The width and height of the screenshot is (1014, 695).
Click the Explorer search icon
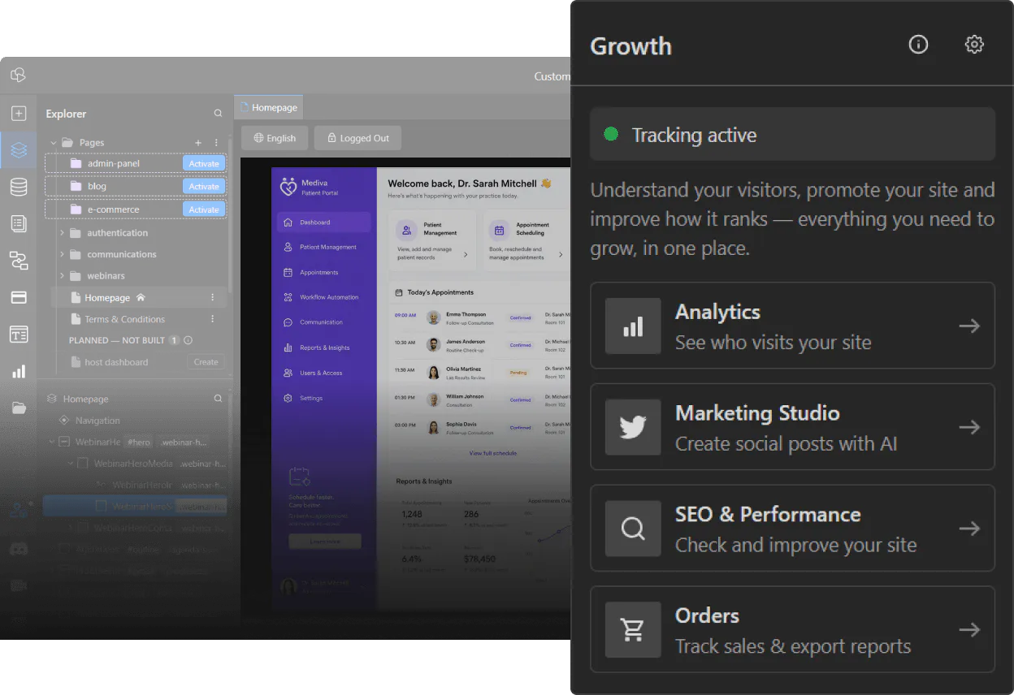pyautogui.click(x=218, y=114)
